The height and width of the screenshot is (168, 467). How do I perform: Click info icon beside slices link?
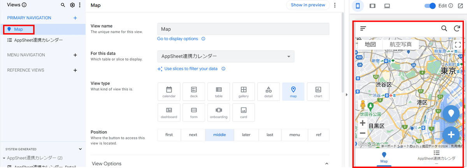tap(223, 69)
